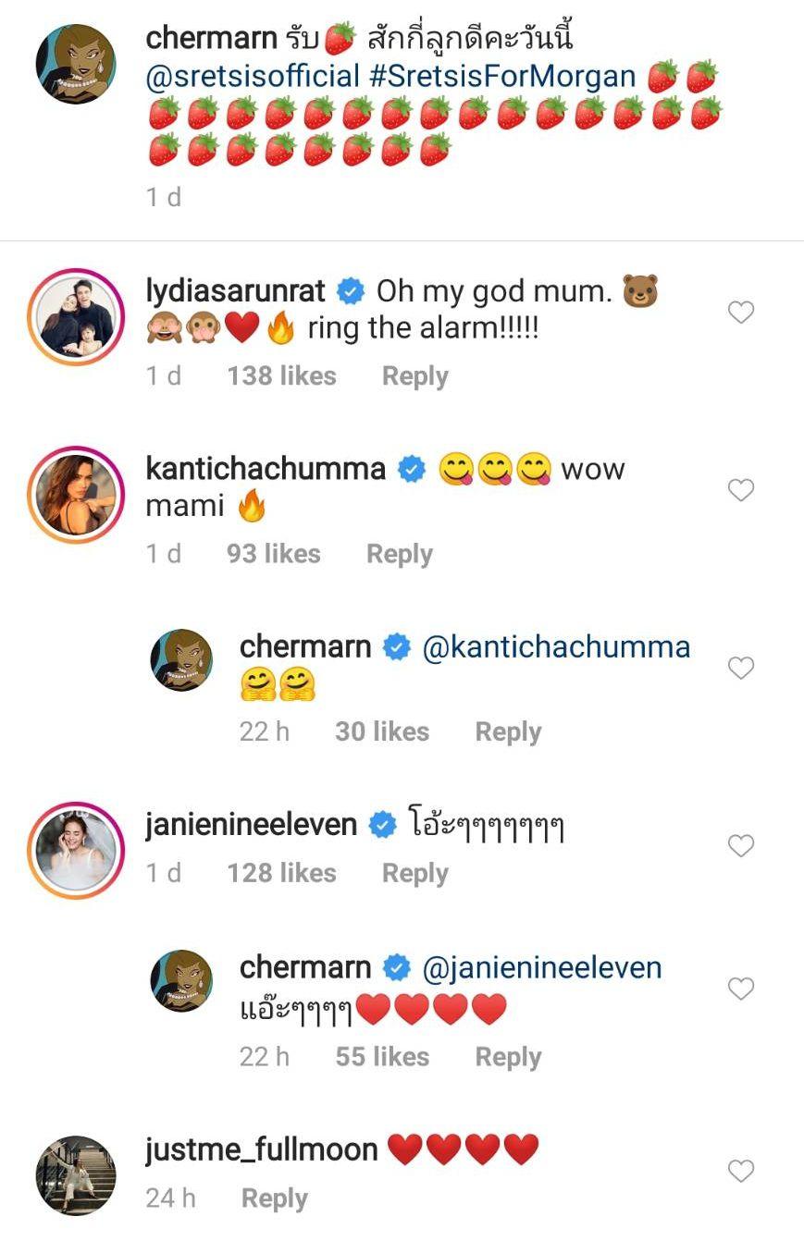Heart chermarn's reply to janienineeleven
804x1241 pixels.
tap(741, 989)
